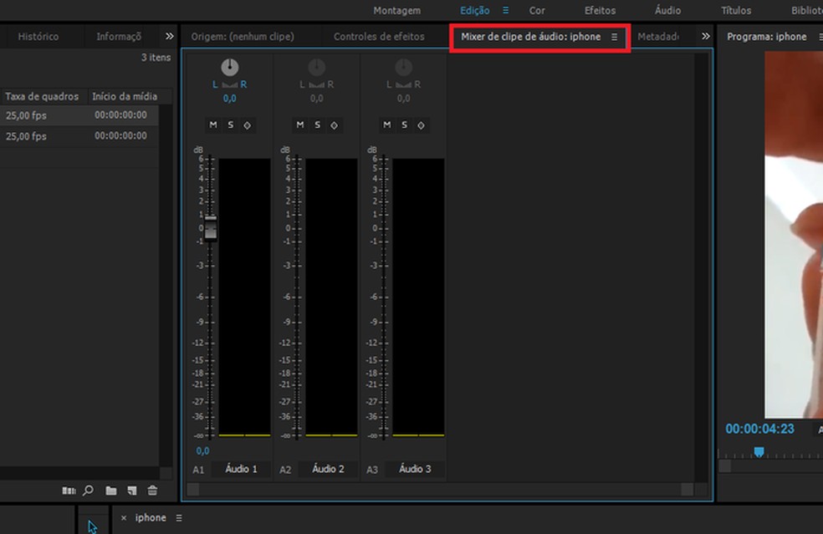The image size is (823, 534).
Task: Select the first 25,00 fps row
Action: (x=79, y=115)
